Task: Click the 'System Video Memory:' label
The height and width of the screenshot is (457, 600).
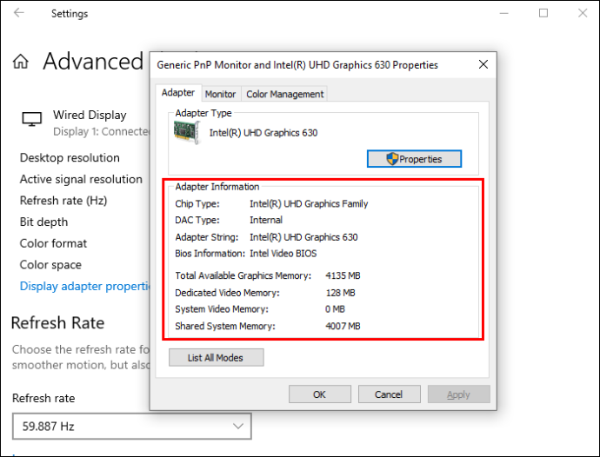Action: tap(222, 309)
